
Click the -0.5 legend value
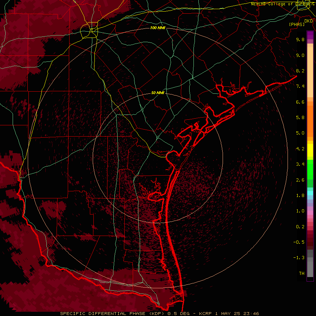(299, 242)
